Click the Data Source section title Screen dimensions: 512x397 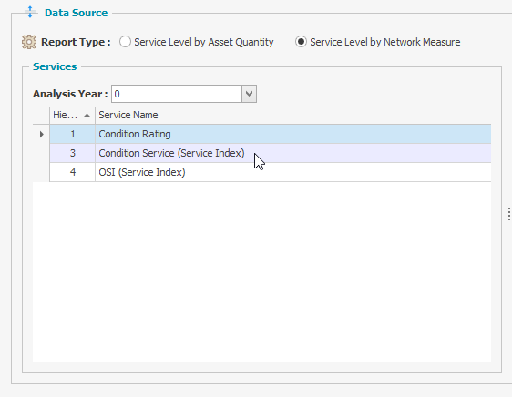click(x=77, y=13)
